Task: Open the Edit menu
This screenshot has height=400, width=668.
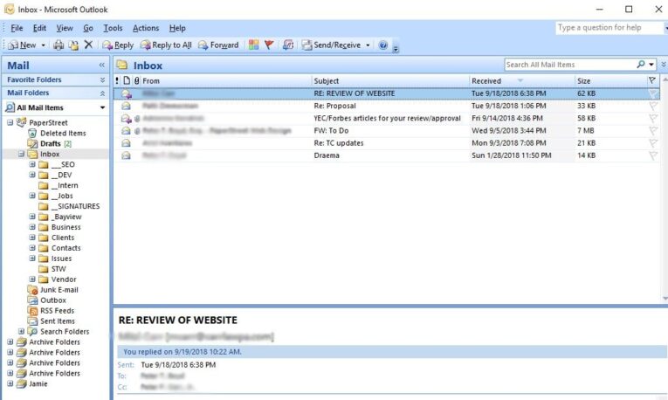Action: tap(39, 28)
